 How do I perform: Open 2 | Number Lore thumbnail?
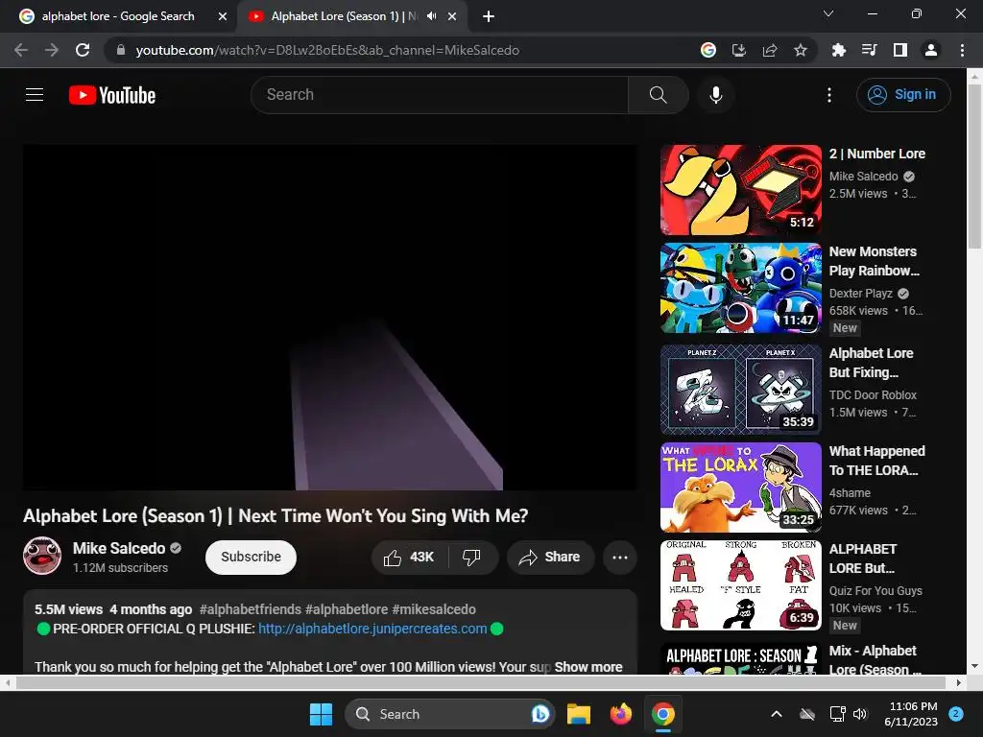(741, 190)
